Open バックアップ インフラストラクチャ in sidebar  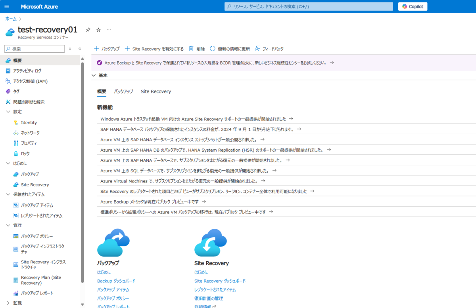coord(40,249)
